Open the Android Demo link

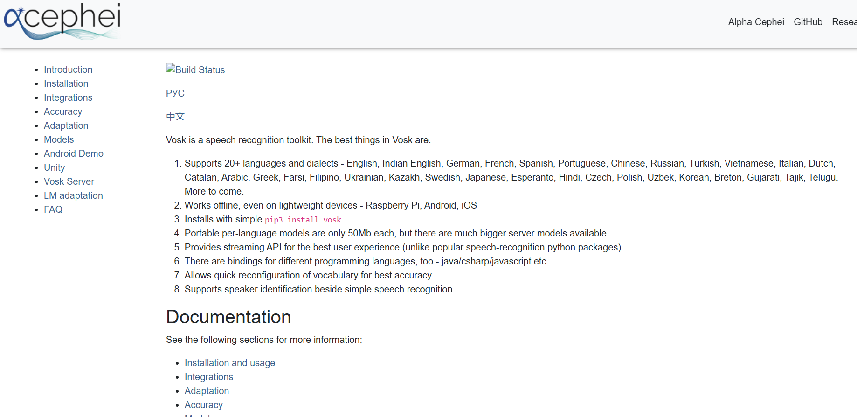click(x=74, y=153)
